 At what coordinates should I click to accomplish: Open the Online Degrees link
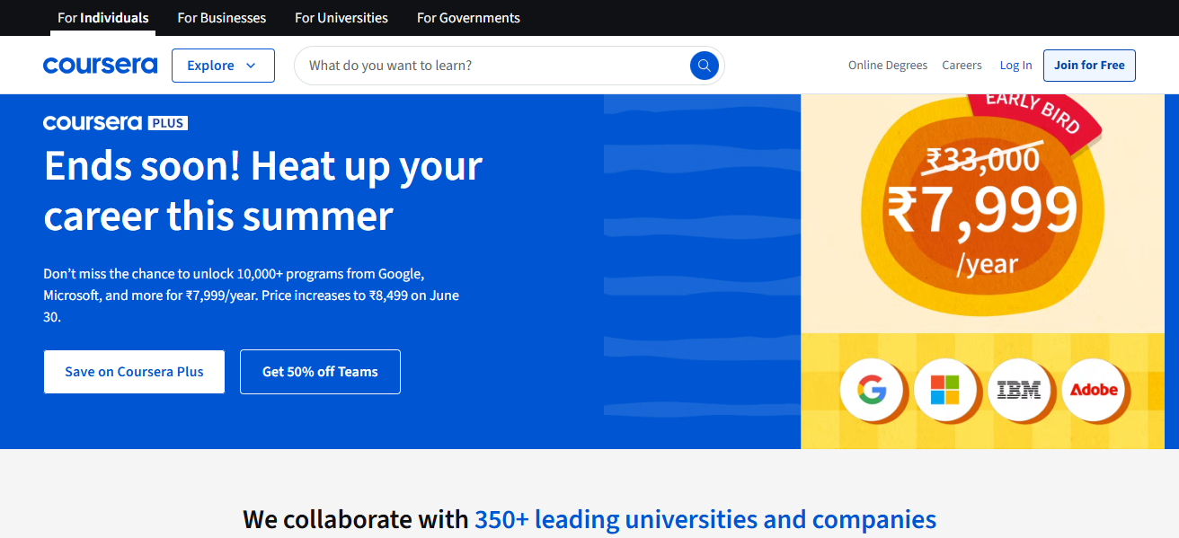click(888, 66)
